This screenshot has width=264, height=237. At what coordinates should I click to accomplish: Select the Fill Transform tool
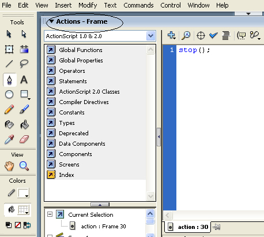tap(24, 49)
